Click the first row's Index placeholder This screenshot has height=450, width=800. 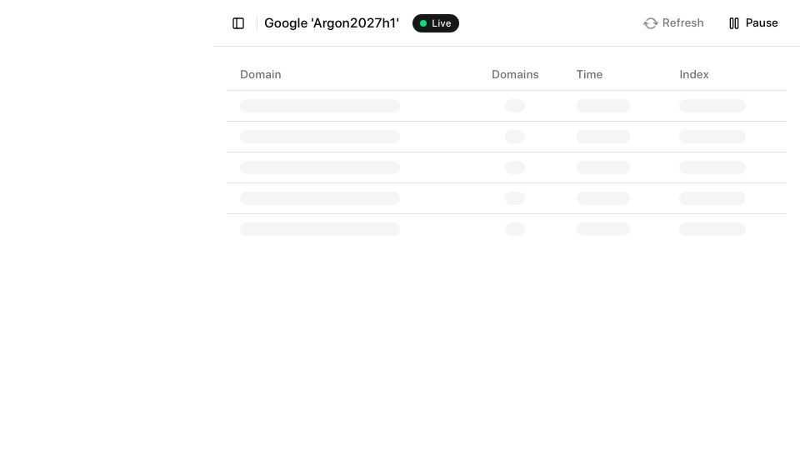712,106
